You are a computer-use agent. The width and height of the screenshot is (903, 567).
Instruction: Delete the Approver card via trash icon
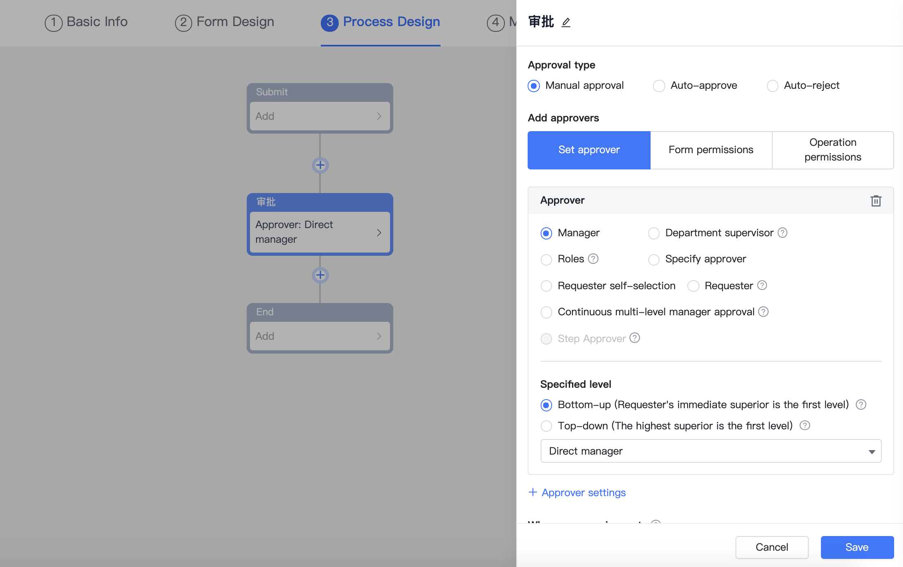(876, 201)
